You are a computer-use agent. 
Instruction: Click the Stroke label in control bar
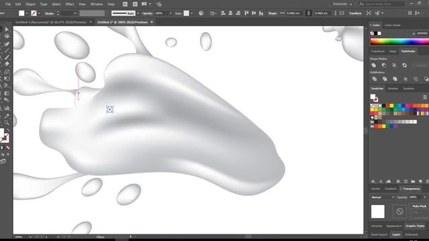49,13
